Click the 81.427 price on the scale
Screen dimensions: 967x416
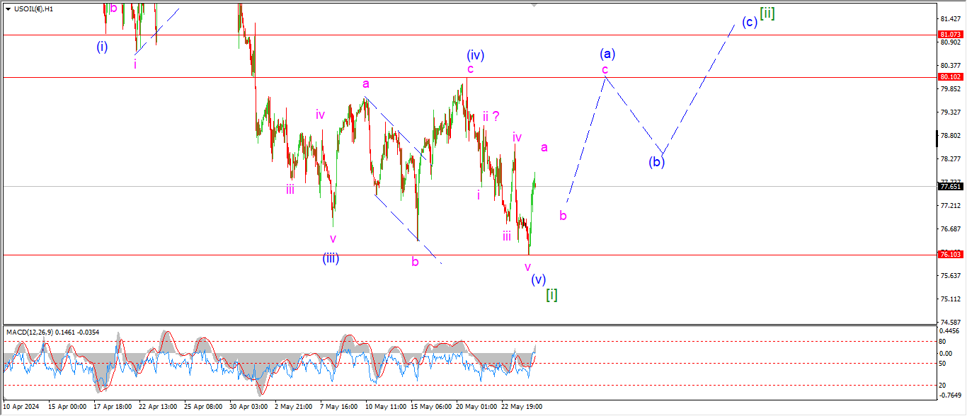click(949, 18)
